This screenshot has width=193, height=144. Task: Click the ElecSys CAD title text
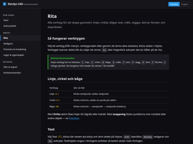[15, 4]
